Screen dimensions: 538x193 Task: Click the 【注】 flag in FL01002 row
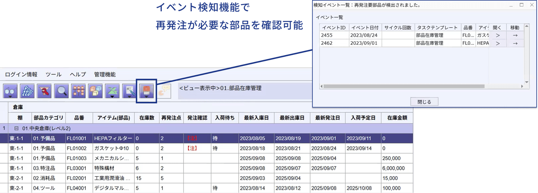click(192, 149)
